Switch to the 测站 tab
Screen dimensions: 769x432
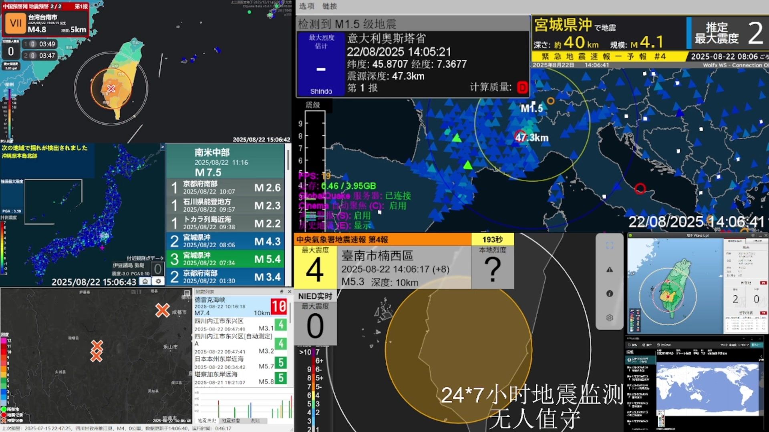(x=255, y=420)
